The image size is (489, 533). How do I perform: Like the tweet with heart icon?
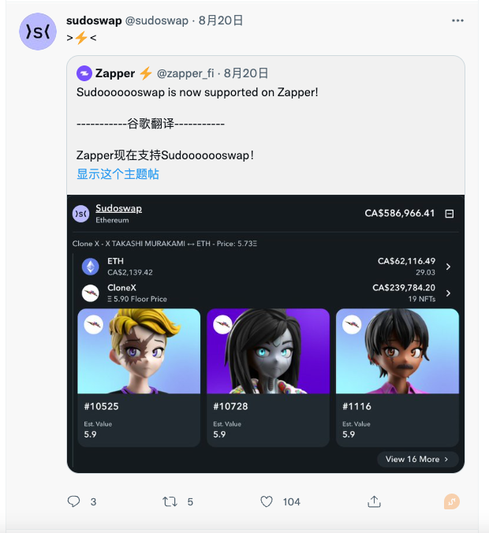pos(267,501)
